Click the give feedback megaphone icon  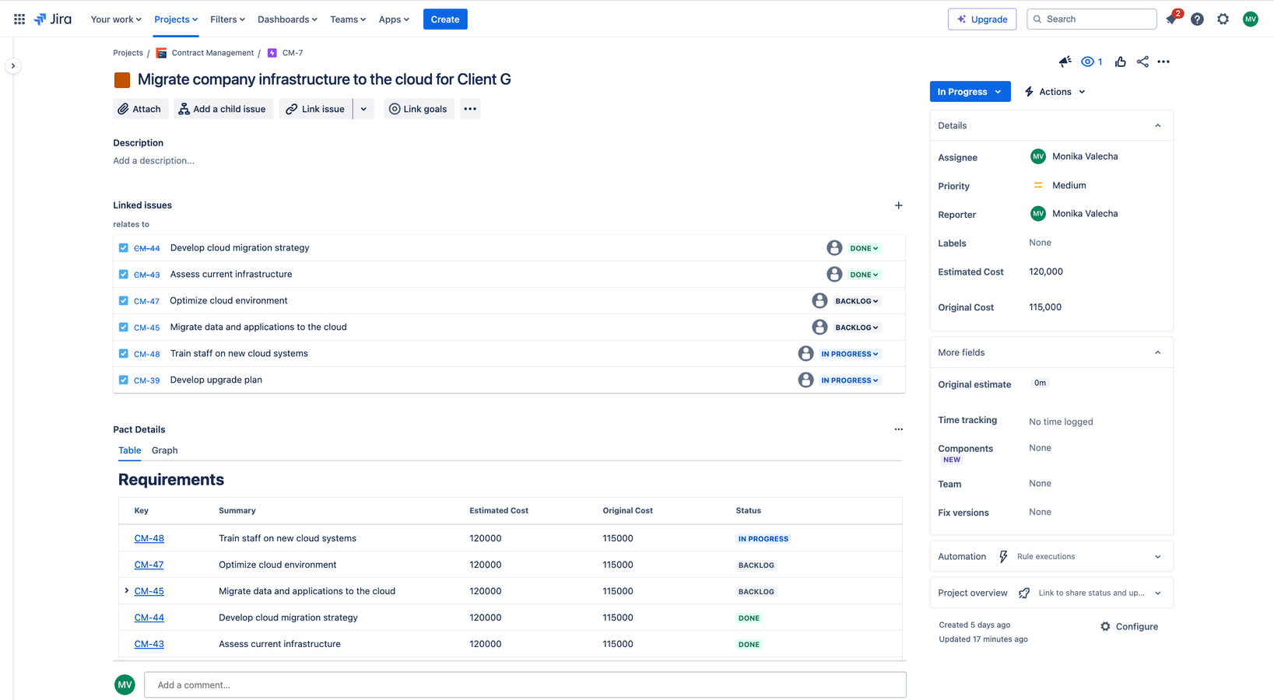pyautogui.click(x=1065, y=61)
